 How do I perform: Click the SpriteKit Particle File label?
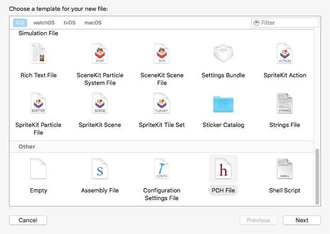38,129
